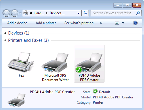Expand the arrow between Hard... and Devices
Viewport: 144px width, 110px height.
47,13
